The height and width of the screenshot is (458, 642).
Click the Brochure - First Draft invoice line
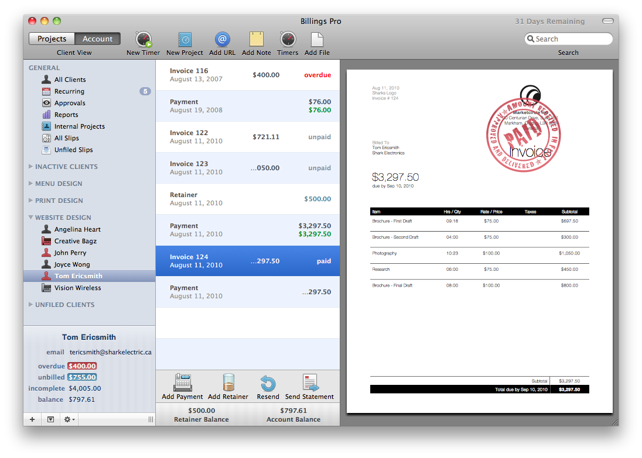[480, 221]
